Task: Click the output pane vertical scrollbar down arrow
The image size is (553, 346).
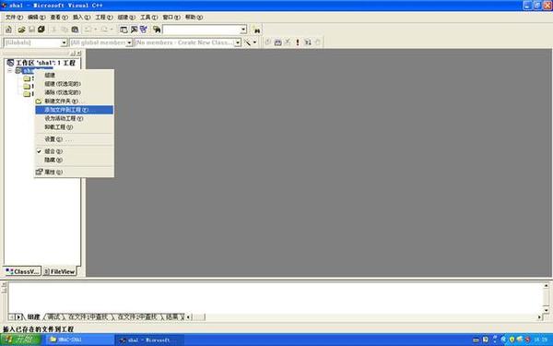Action: tap(546, 310)
